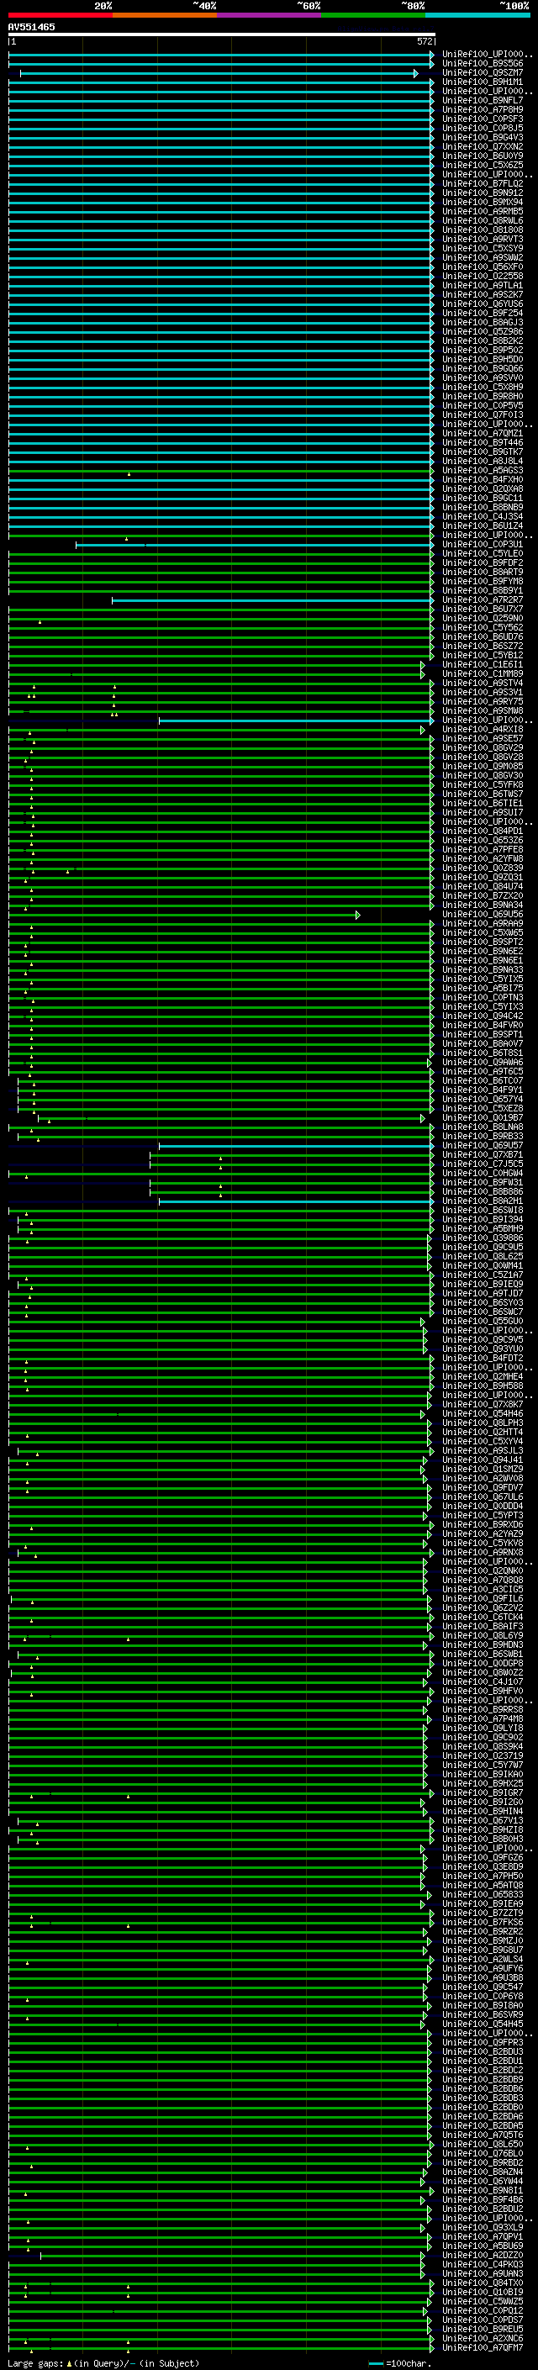
Task: Click the query end position 572
Action: click(x=425, y=41)
